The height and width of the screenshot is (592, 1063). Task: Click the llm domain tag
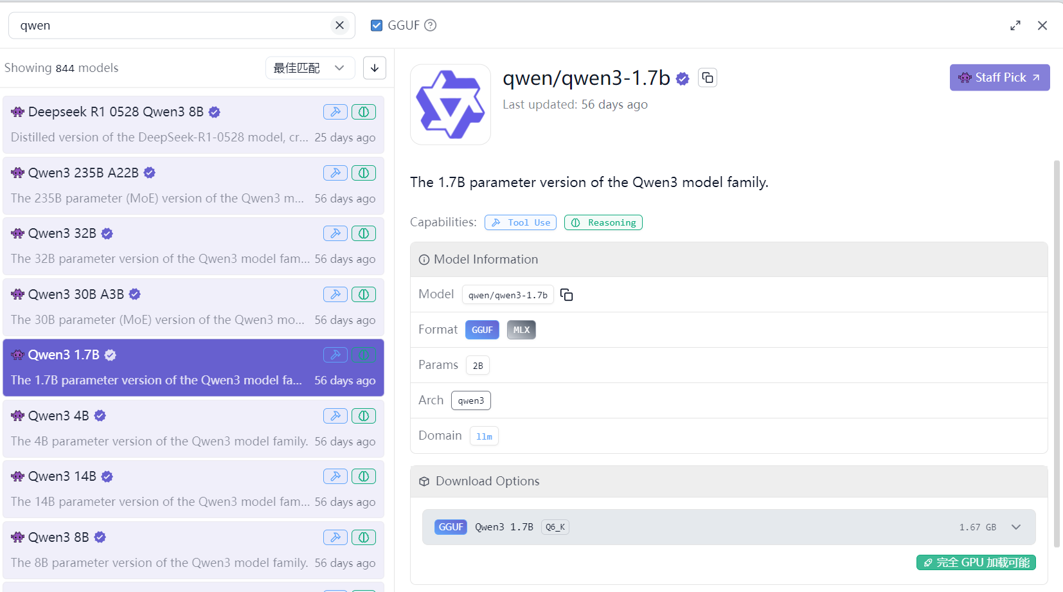click(484, 436)
